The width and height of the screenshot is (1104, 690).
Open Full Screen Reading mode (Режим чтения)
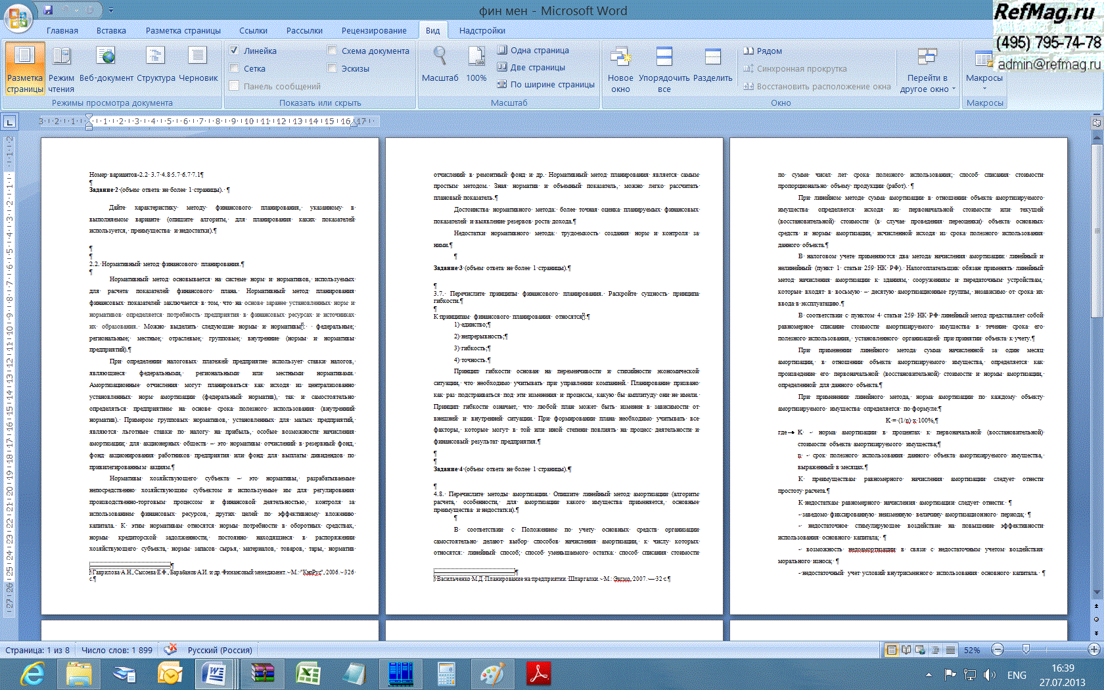[x=62, y=69]
